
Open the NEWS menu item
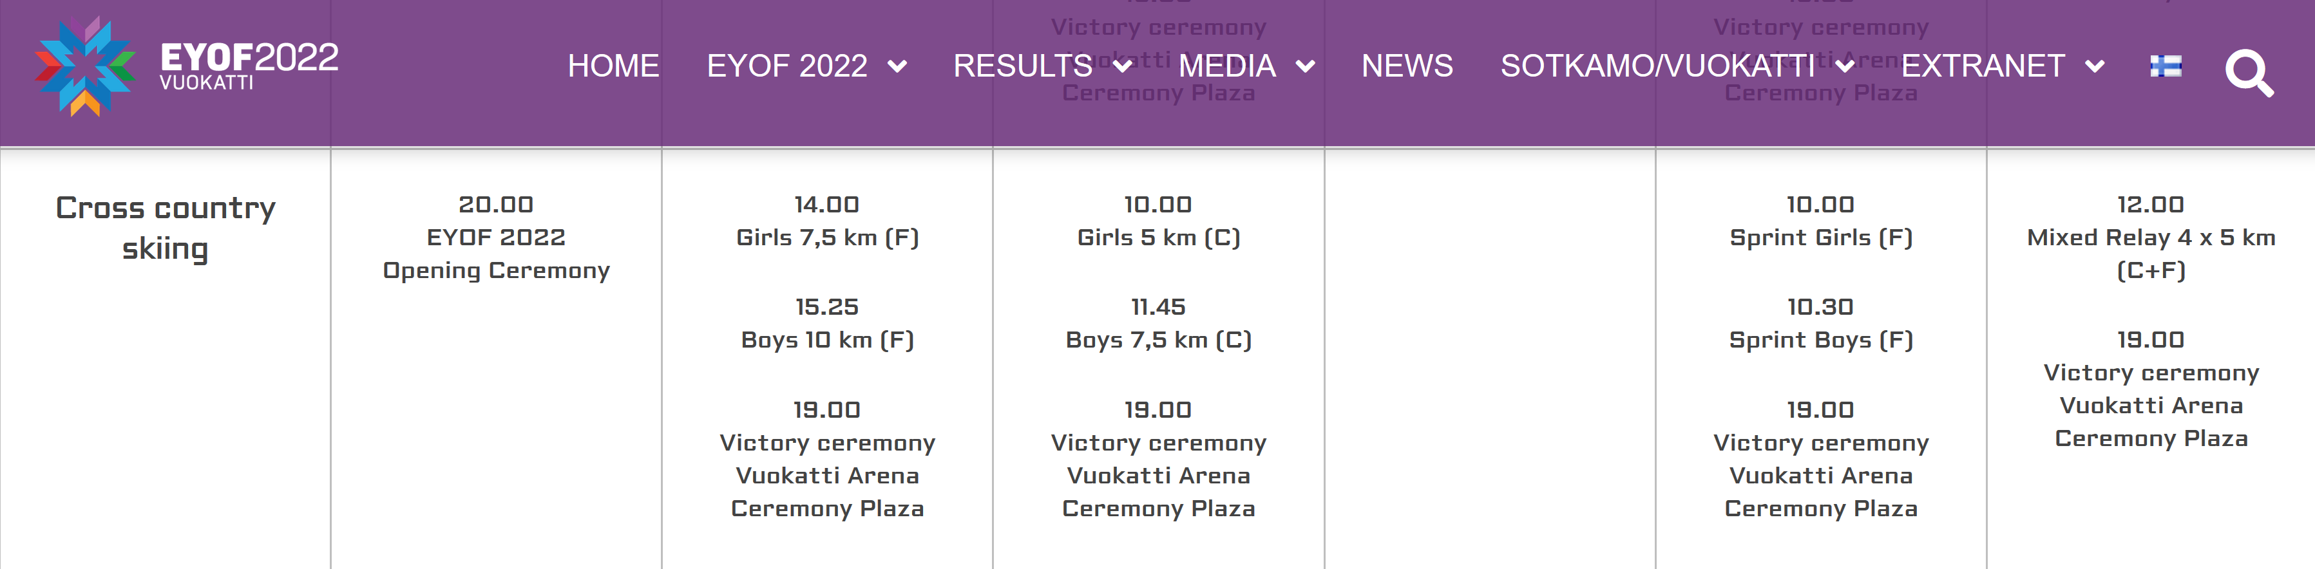1406,66
